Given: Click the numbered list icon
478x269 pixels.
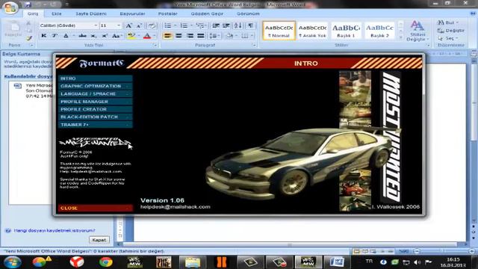Looking at the screenshot, I should (x=184, y=25).
